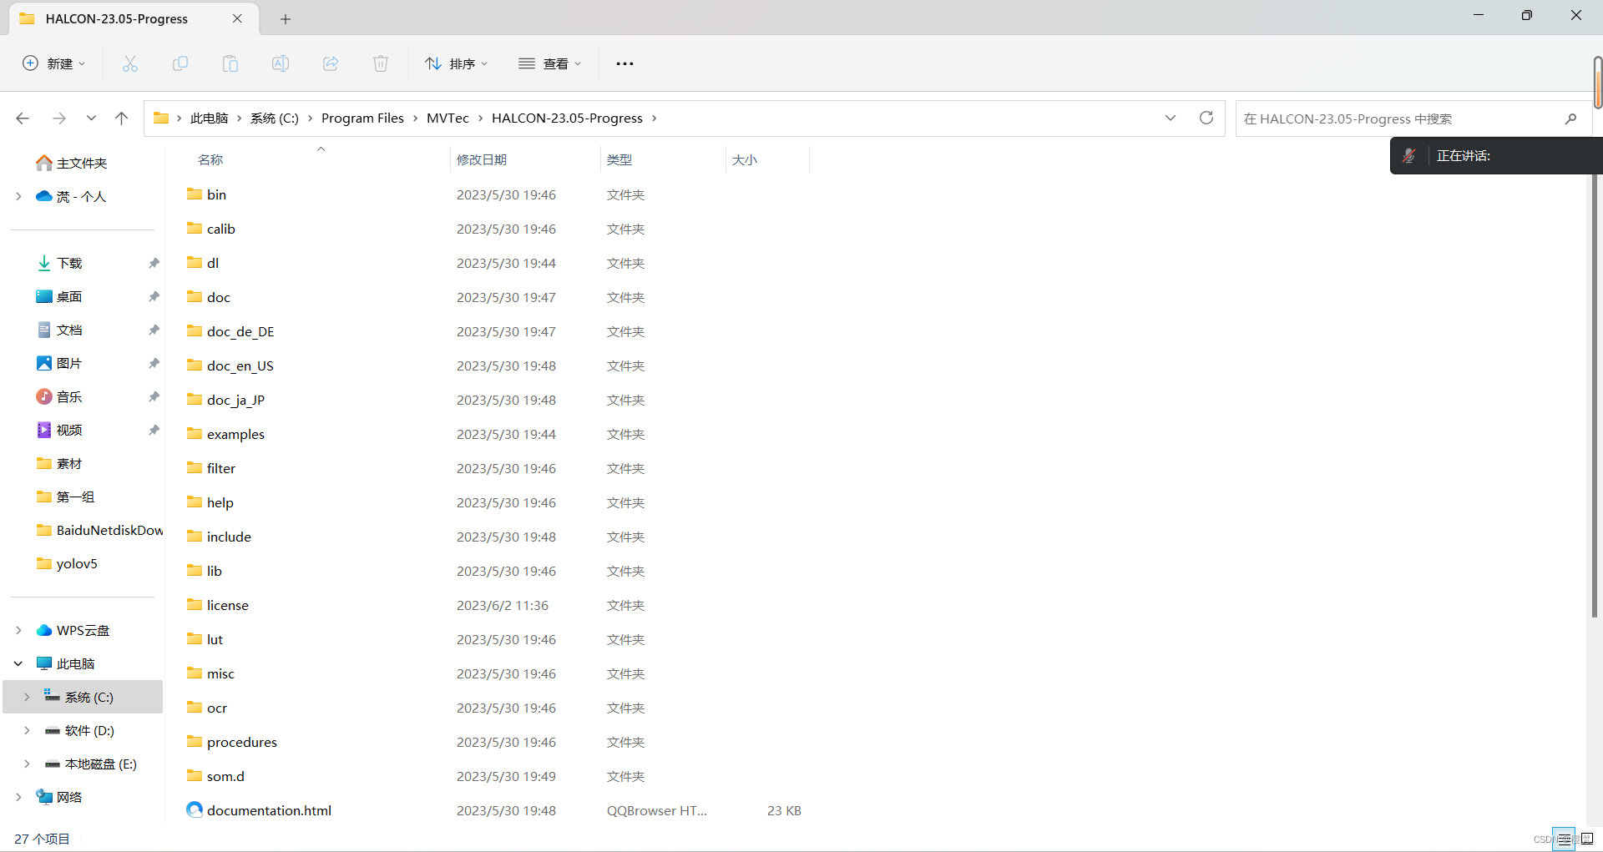1603x852 pixels.
Task: Go forward with the right arrow
Action: (59, 118)
